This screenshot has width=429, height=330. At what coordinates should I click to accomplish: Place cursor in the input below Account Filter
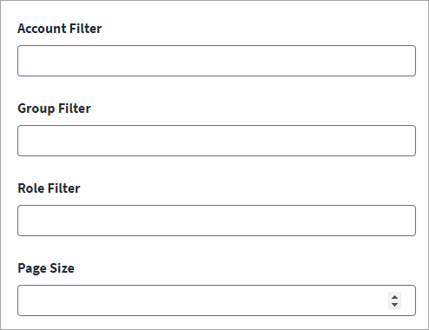[216, 61]
